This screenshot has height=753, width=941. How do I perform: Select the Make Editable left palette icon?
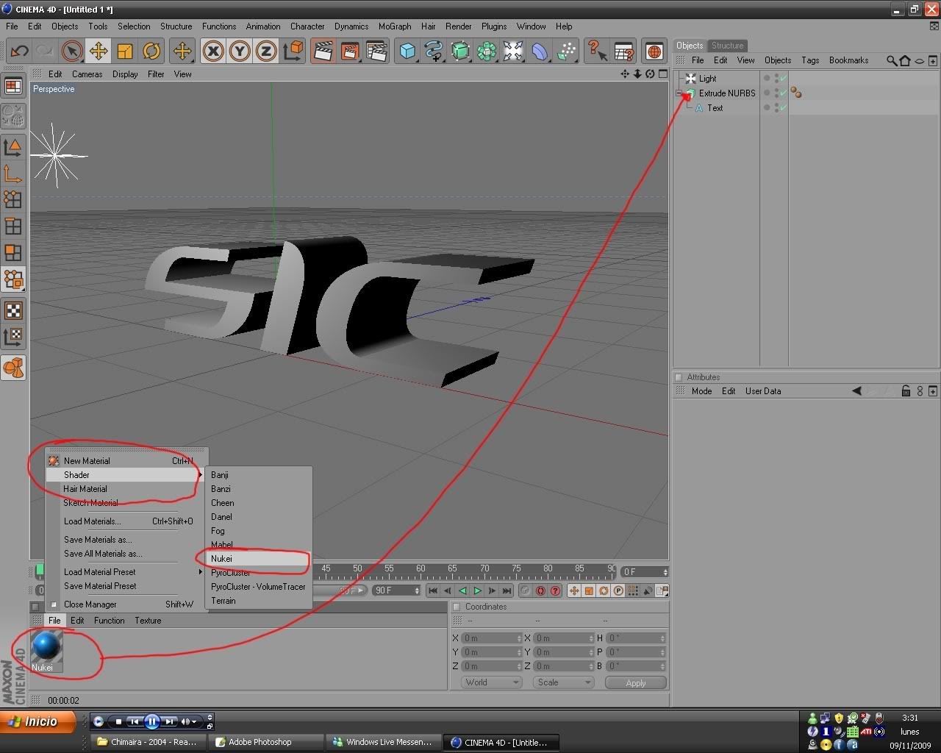(x=13, y=115)
